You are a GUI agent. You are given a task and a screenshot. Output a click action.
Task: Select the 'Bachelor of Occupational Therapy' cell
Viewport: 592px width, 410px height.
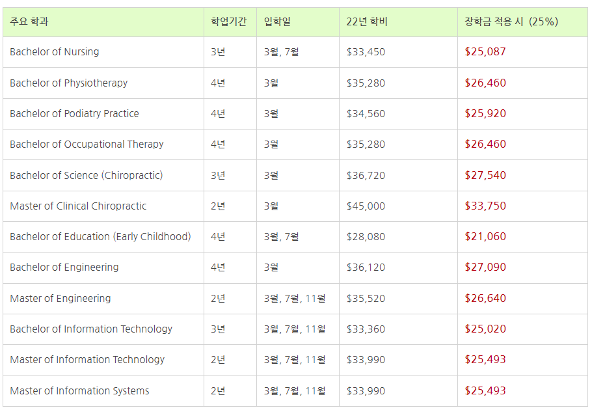(x=103, y=144)
